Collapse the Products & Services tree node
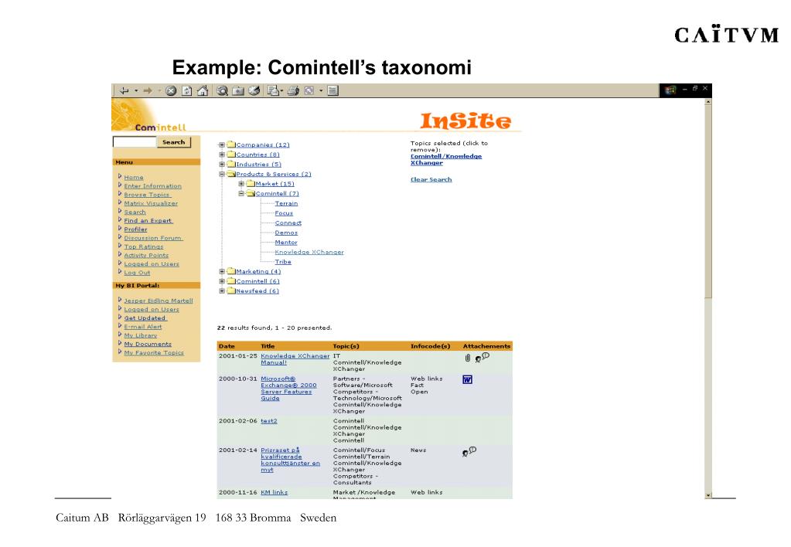This screenshot has height=547, width=791. [x=221, y=175]
